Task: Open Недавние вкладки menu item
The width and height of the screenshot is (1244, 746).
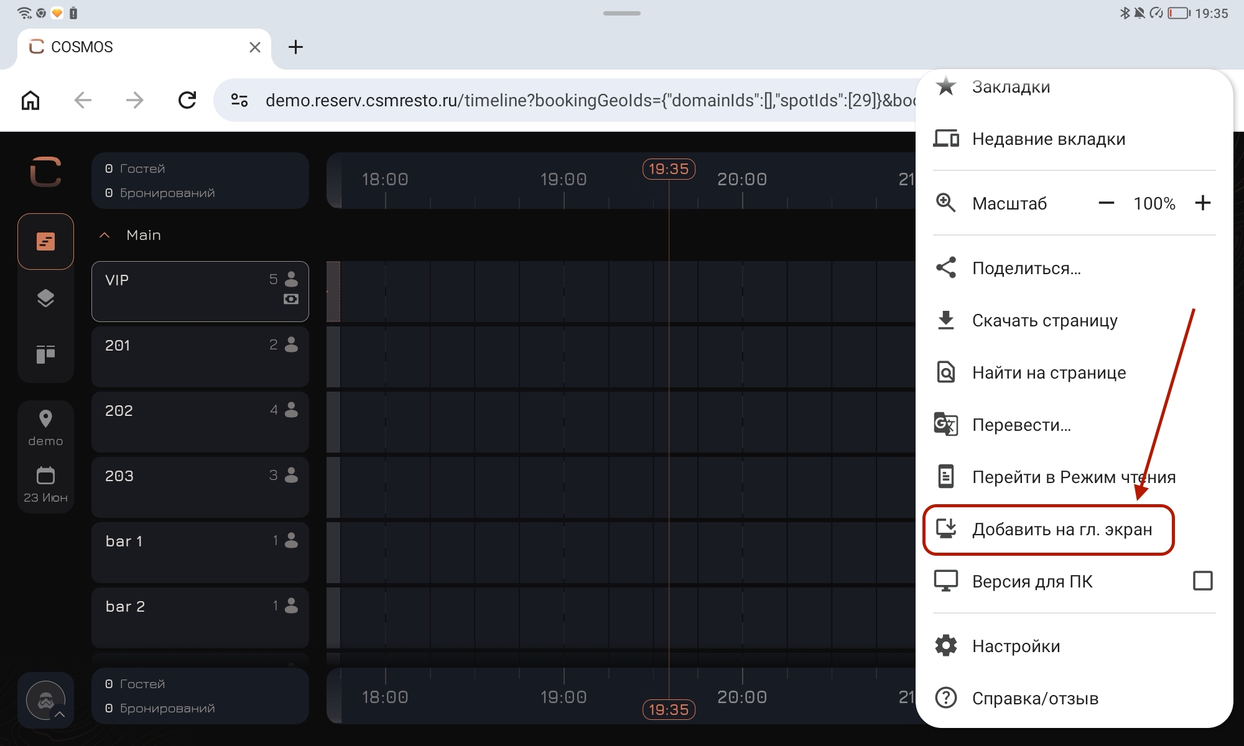Action: (x=1074, y=139)
